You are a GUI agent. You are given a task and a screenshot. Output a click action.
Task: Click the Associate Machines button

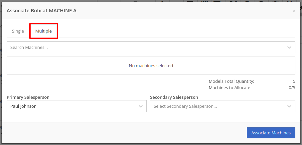coord(271,133)
